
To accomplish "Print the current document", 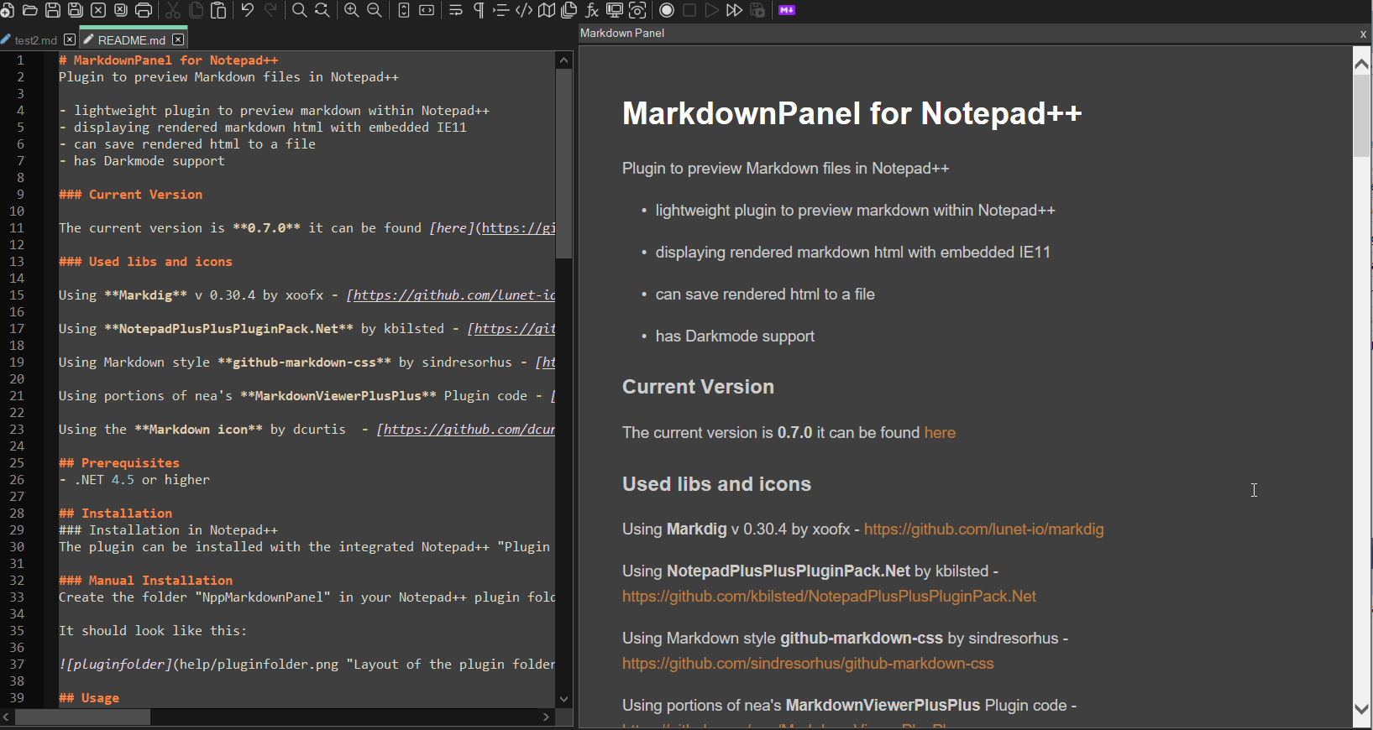I will (x=144, y=10).
